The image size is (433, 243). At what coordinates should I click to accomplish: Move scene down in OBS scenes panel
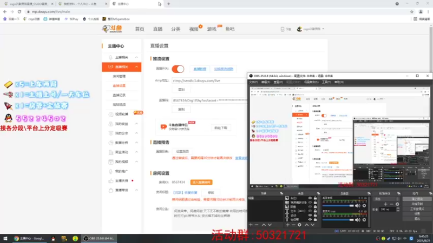(270, 225)
